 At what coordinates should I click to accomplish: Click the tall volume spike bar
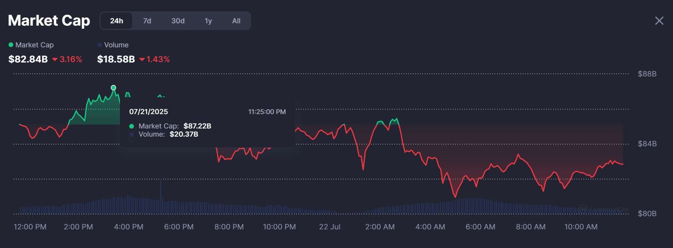161,190
